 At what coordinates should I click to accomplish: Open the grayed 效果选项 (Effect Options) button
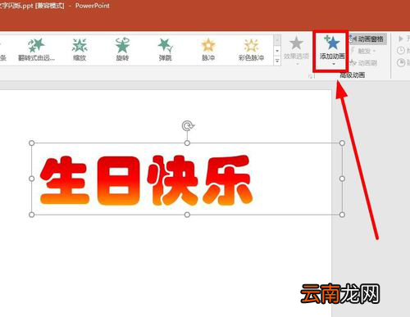296,51
